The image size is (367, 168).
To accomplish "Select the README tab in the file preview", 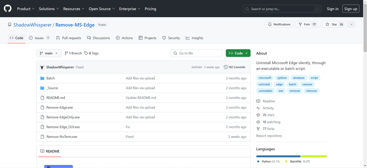I will coord(50,151).
